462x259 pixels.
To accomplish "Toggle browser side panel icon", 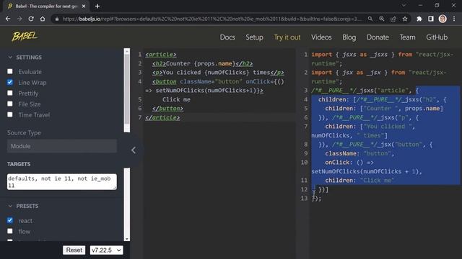I will pyautogui.click(x=431, y=19).
